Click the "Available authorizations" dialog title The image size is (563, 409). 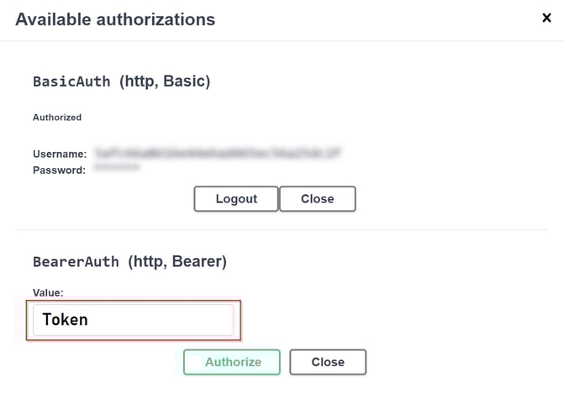pyautogui.click(x=115, y=18)
